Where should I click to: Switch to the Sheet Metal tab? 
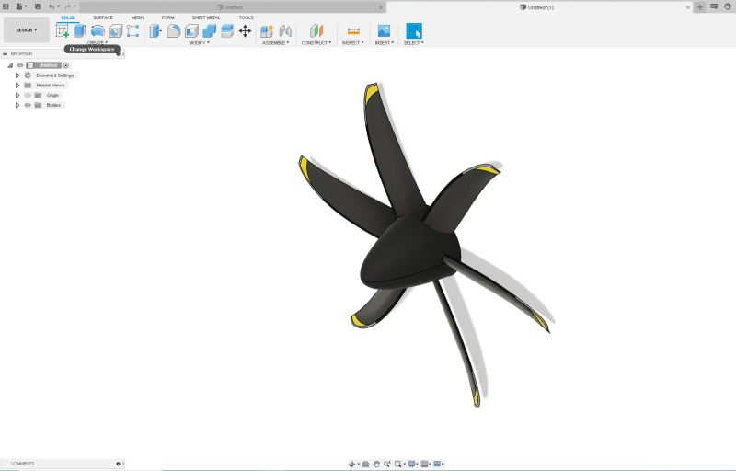pos(205,17)
